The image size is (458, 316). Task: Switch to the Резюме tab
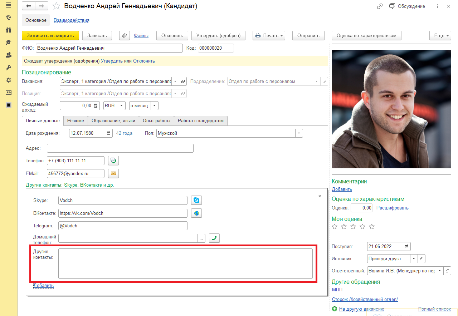pyautogui.click(x=75, y=121)
